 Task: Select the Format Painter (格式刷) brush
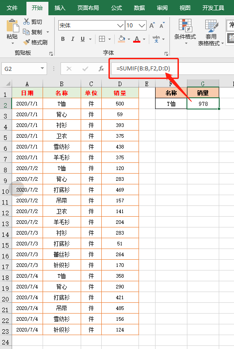[x=26, y=42]
